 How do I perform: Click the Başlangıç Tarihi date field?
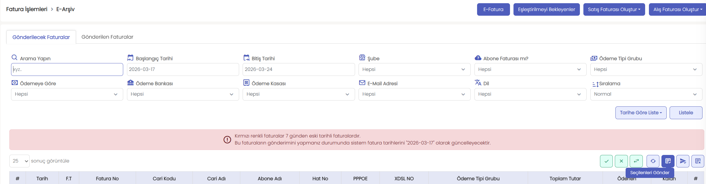(x=183, y=69)
